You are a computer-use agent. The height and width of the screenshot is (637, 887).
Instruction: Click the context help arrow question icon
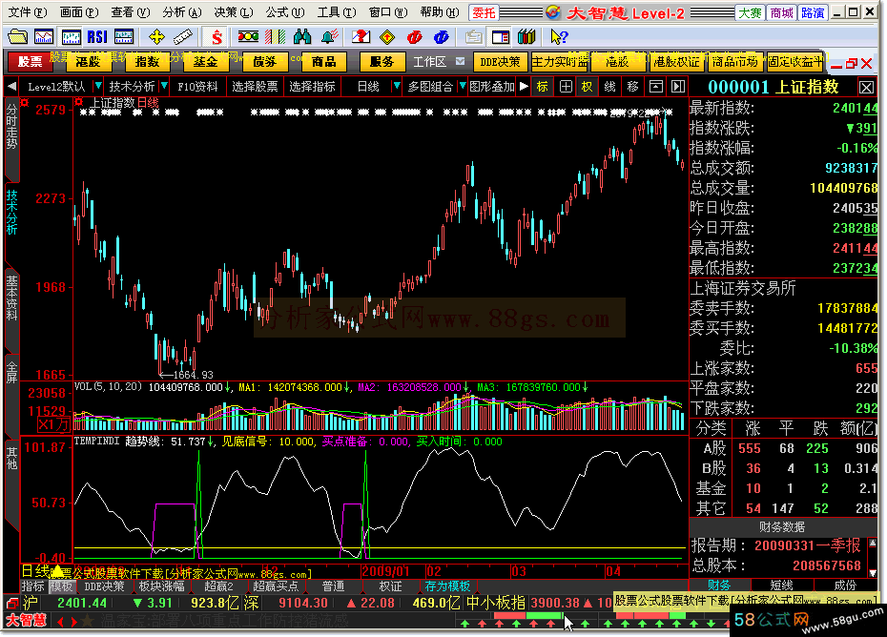point(559,37)
